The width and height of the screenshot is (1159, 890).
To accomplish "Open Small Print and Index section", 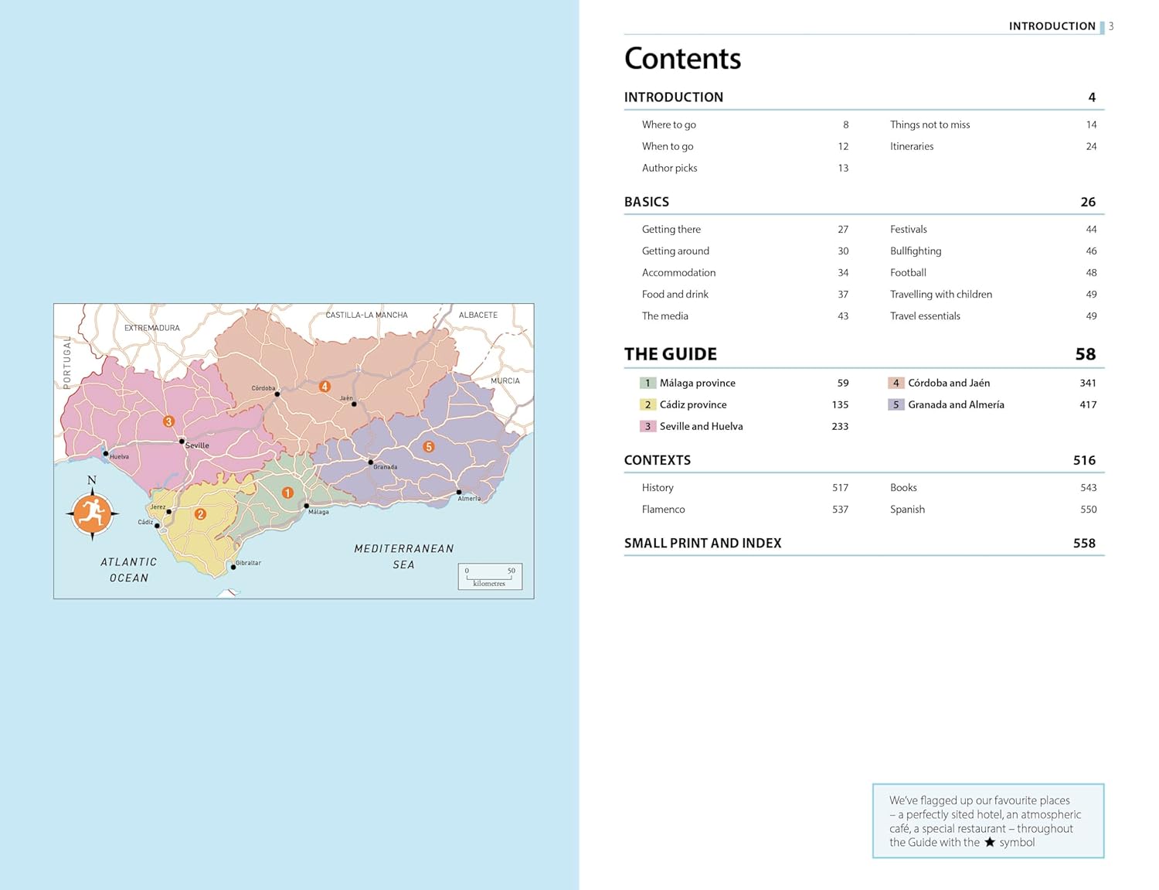I will [x=702, y=543].
